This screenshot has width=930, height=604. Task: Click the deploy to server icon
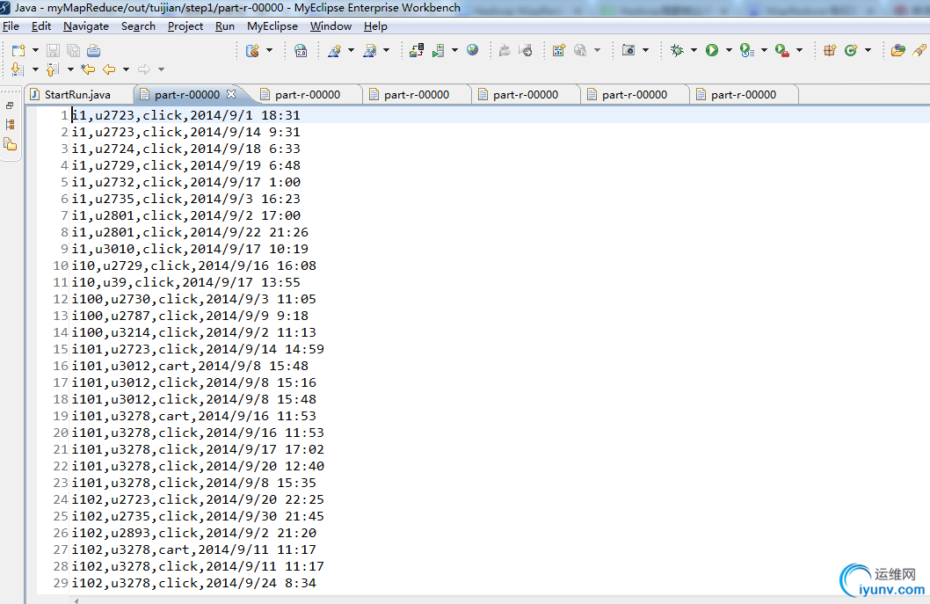417,50
